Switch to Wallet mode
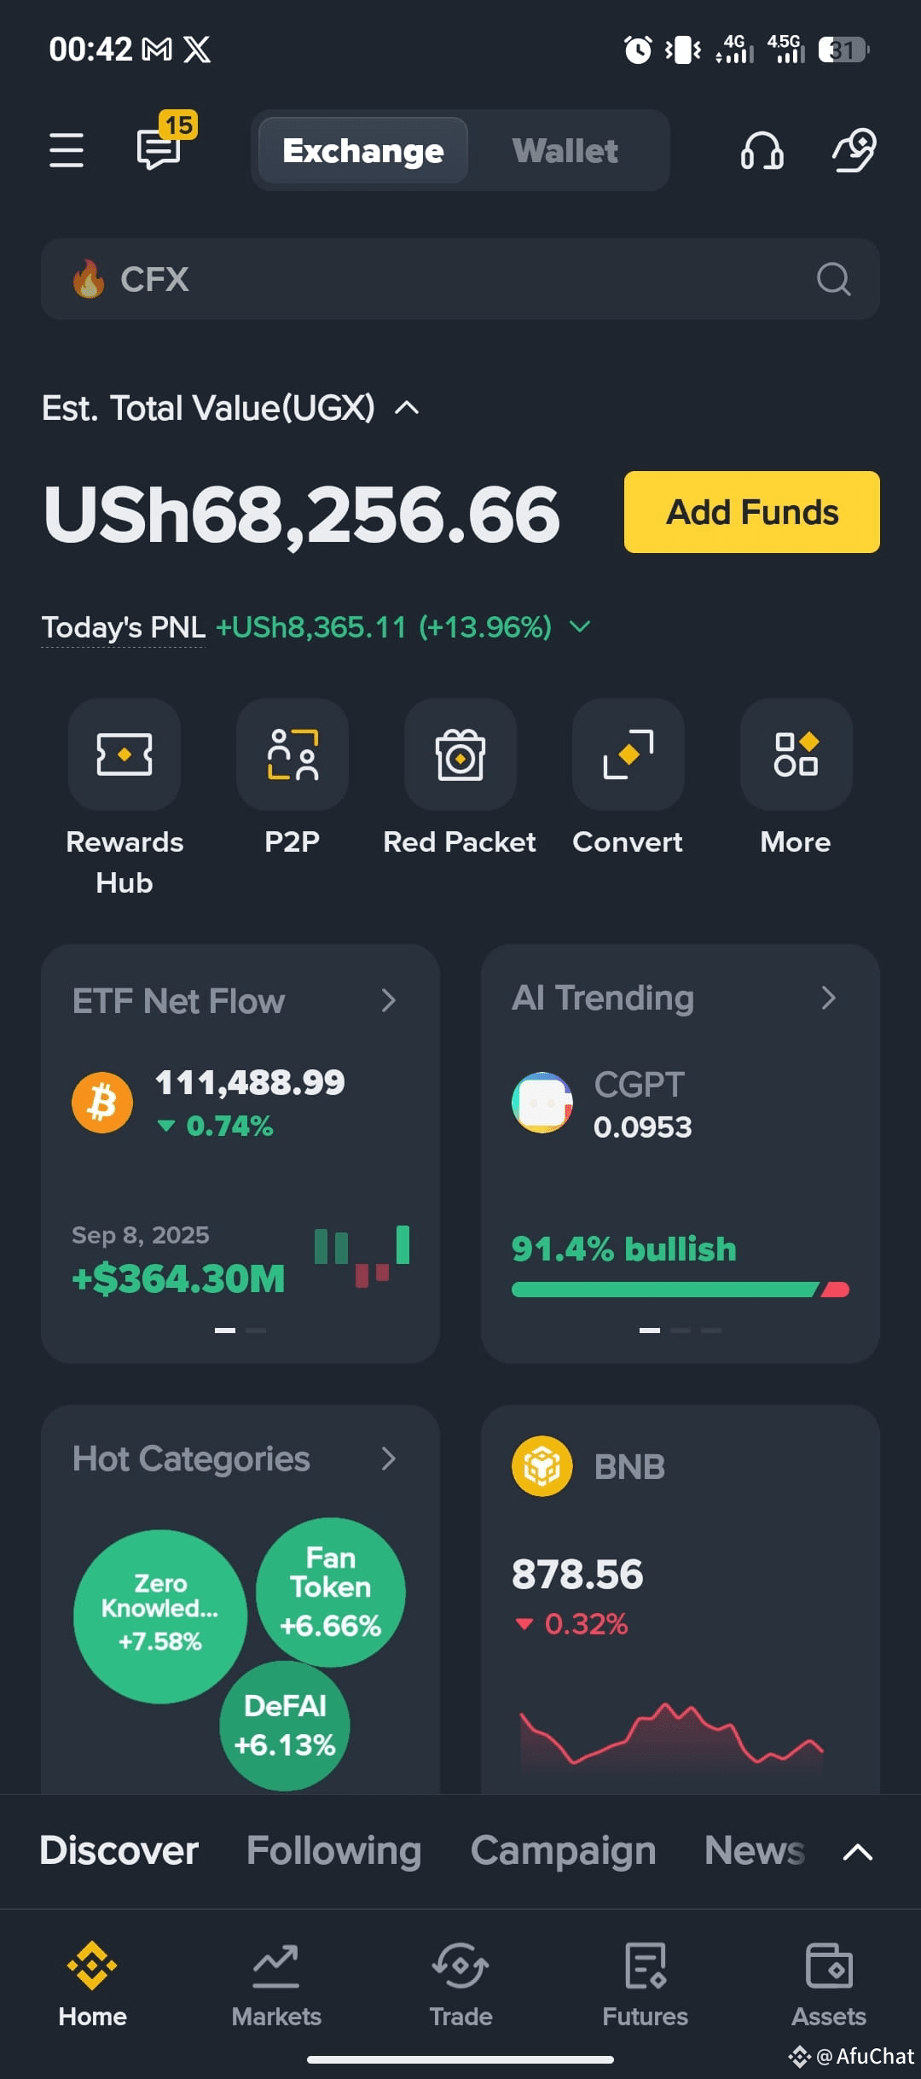The image size is (921, 2079). [x=565, y=151]
